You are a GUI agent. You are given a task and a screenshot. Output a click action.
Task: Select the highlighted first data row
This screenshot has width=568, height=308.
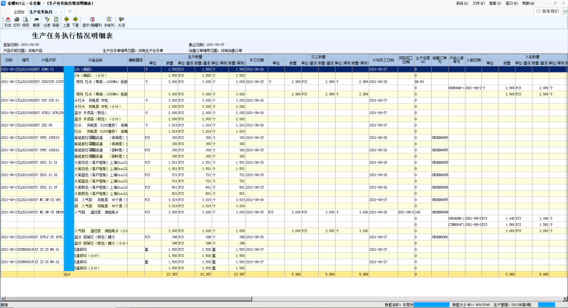point(283,69)
